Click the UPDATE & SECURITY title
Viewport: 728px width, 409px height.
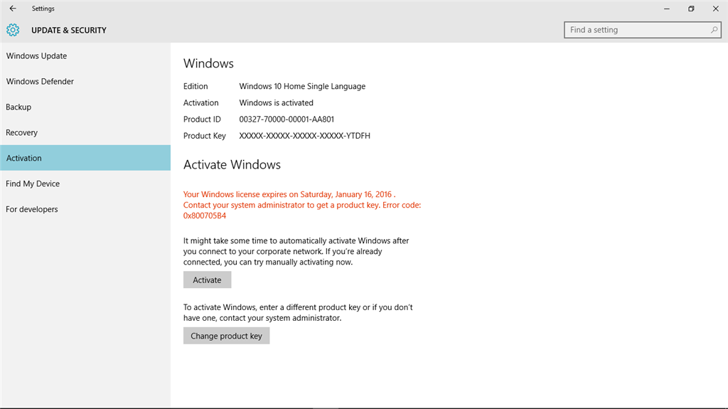pos(69,30)
